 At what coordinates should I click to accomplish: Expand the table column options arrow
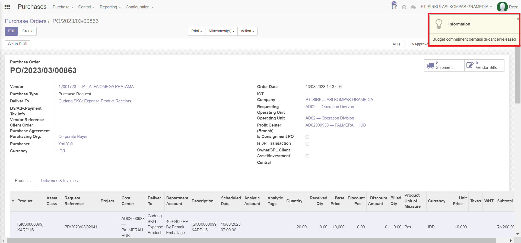[x=13, y=201]
